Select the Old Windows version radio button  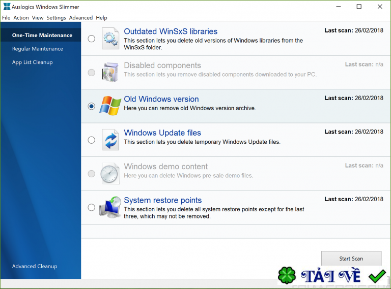coord(91,106)
